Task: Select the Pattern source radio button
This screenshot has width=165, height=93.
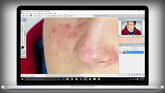Action: tap(58, 16)
